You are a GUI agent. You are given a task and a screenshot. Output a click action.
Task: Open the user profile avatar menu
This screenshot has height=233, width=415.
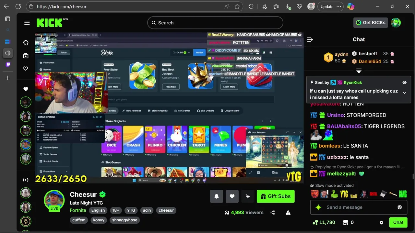[x=396, y=23]
